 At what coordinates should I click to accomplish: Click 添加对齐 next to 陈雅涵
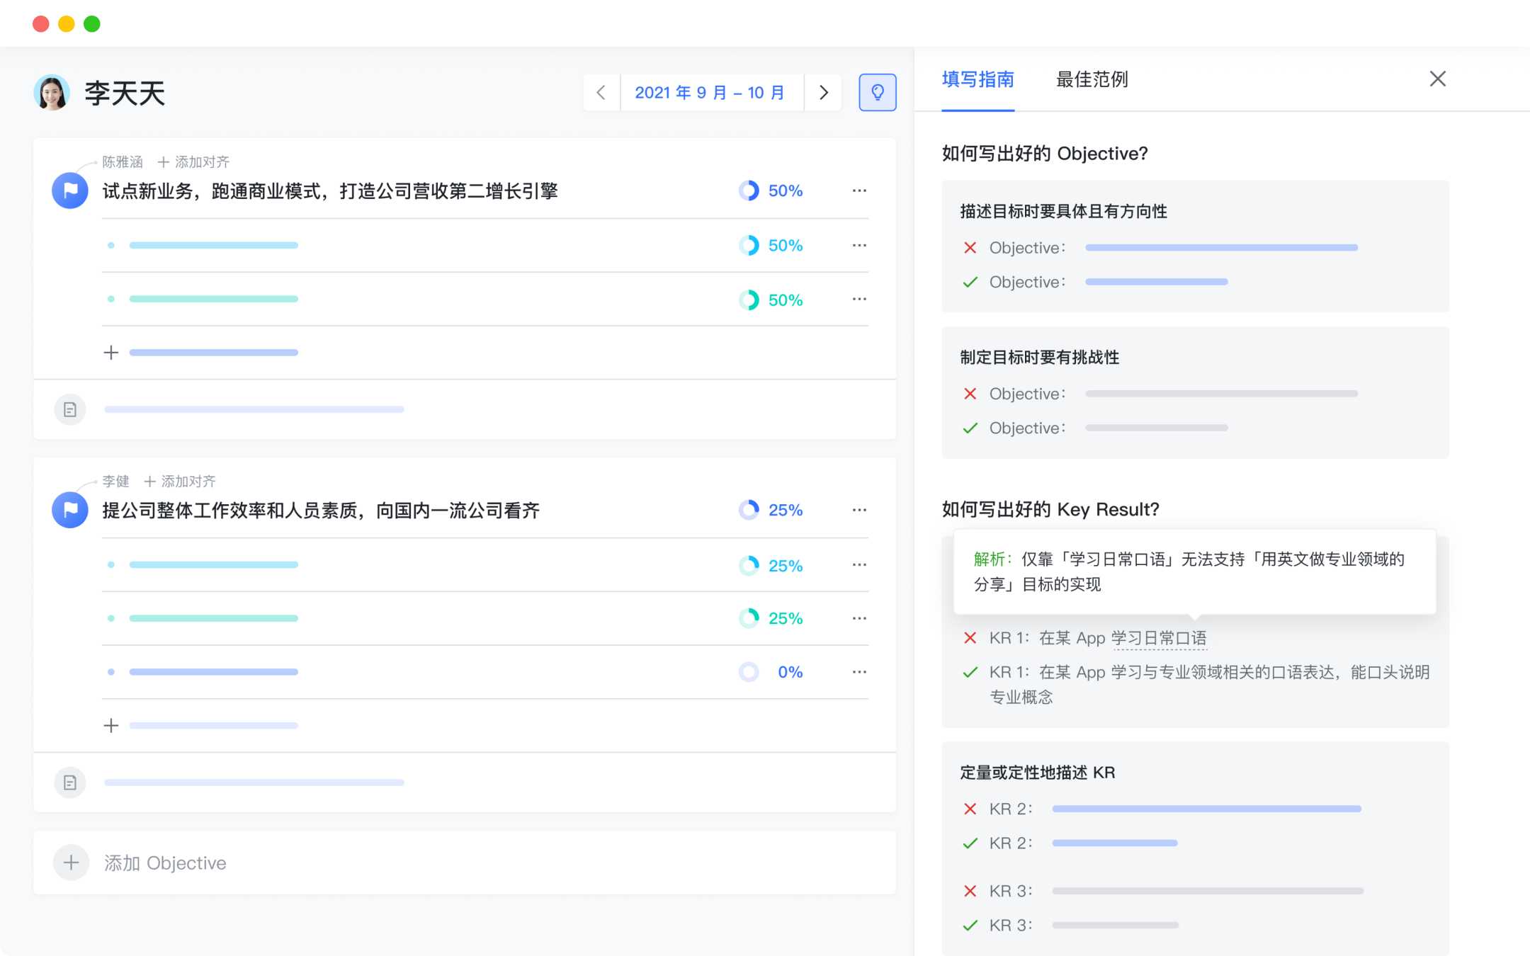coord(193,162)
